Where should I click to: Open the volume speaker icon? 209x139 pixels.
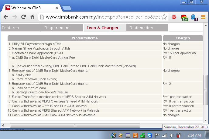click(172, 135)
